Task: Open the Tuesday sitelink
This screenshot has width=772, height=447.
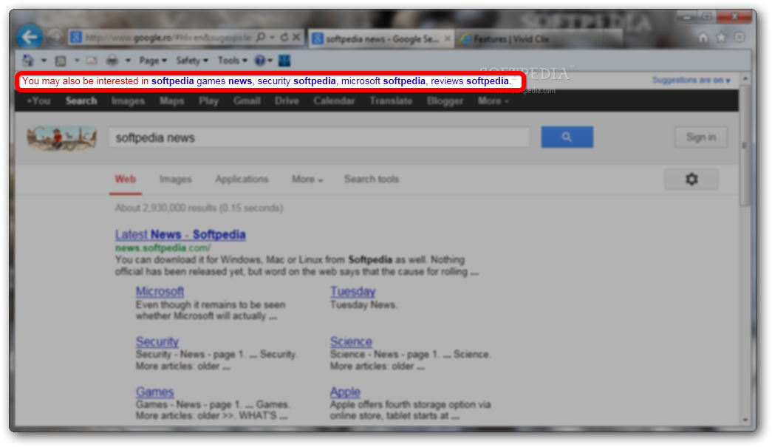Action: tap(352, 291)
